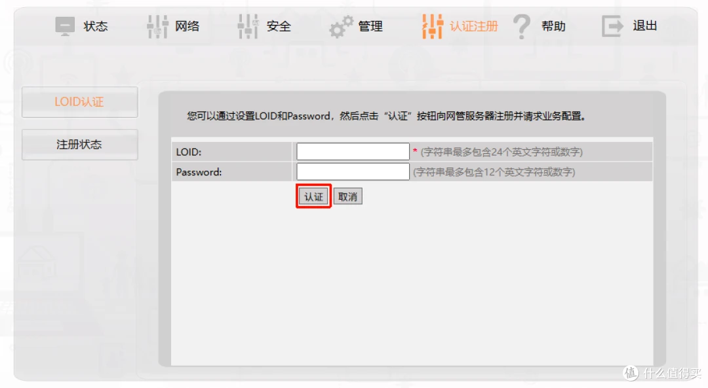The image size is (708, 388).
Task: Focus the LOID input field
Action: point(353,151)
